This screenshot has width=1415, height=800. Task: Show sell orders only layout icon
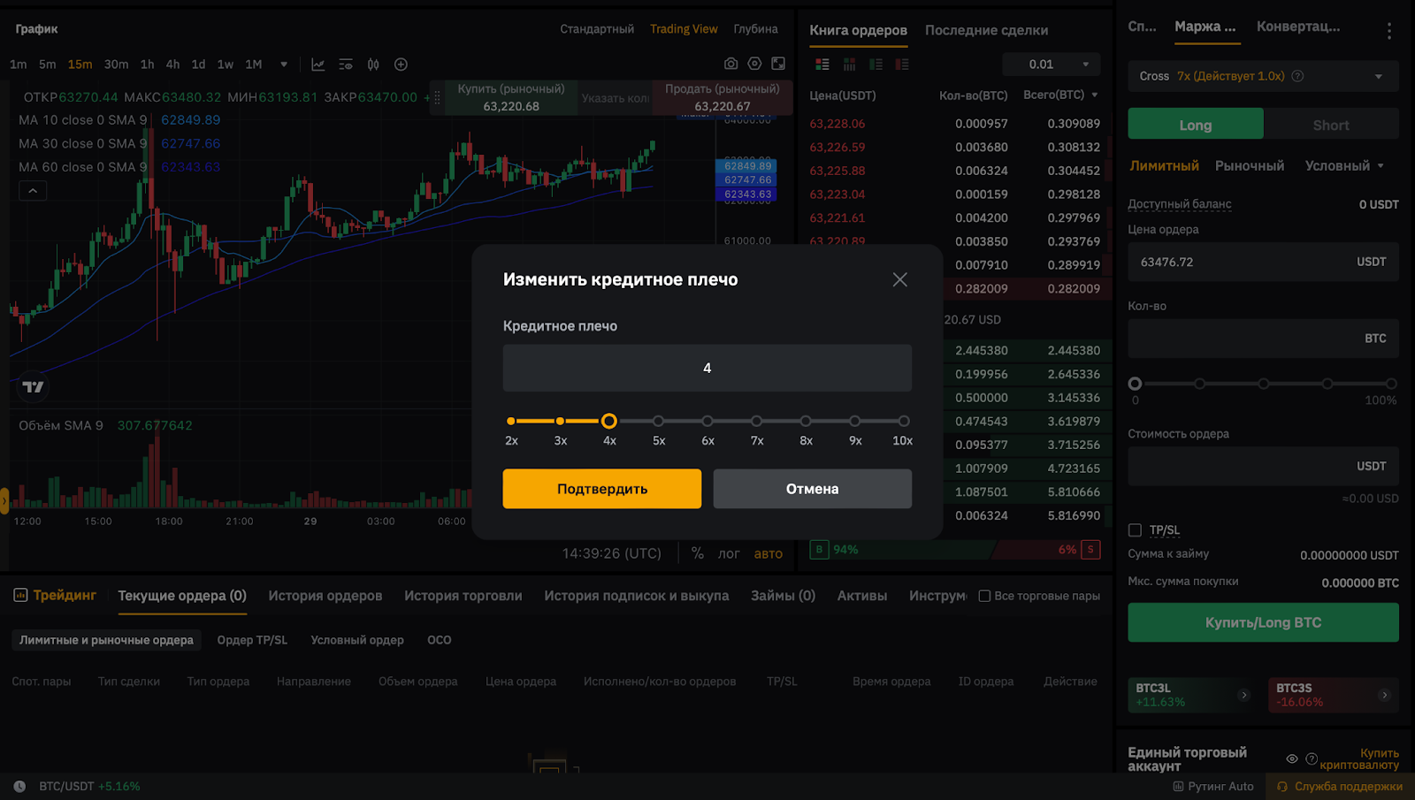[902, 65]
